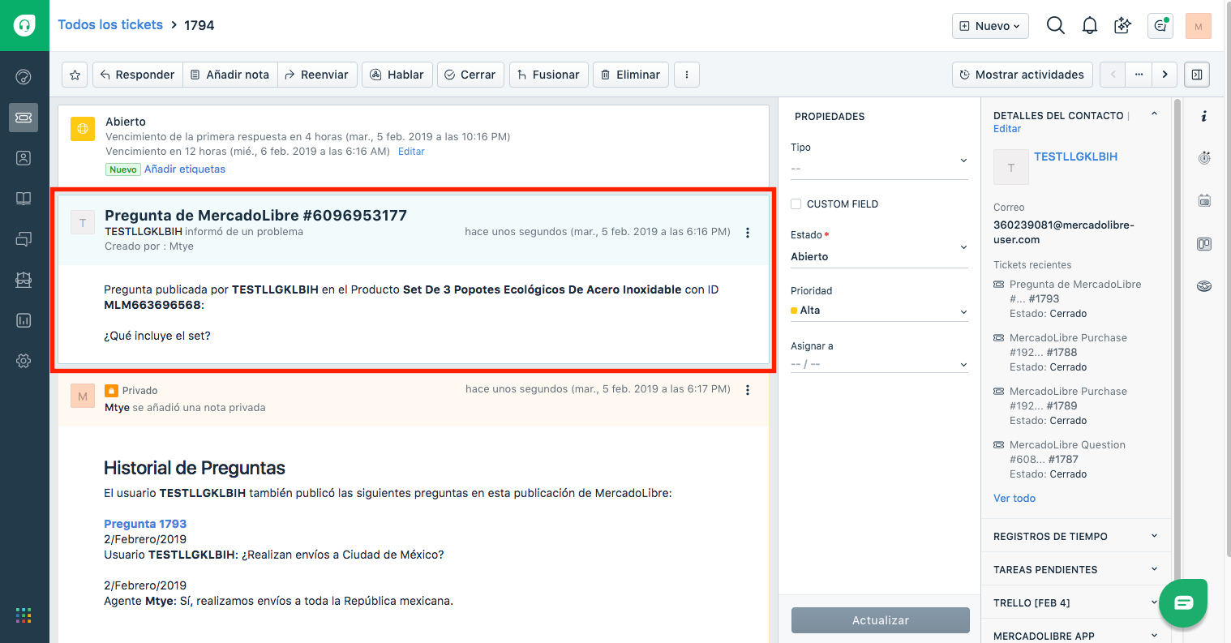Open recent ticket #1789 MercadoLibre Purchase
Image resolution: width=1231 pixels, height=643 pixels.
1068,398
